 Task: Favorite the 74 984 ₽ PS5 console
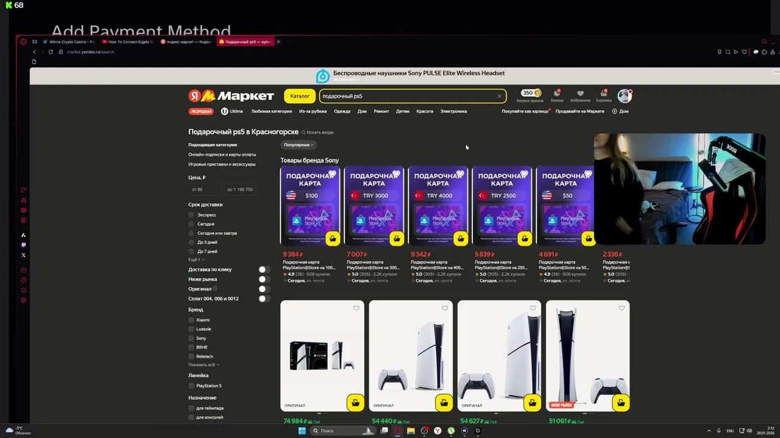tap(356, 308)
